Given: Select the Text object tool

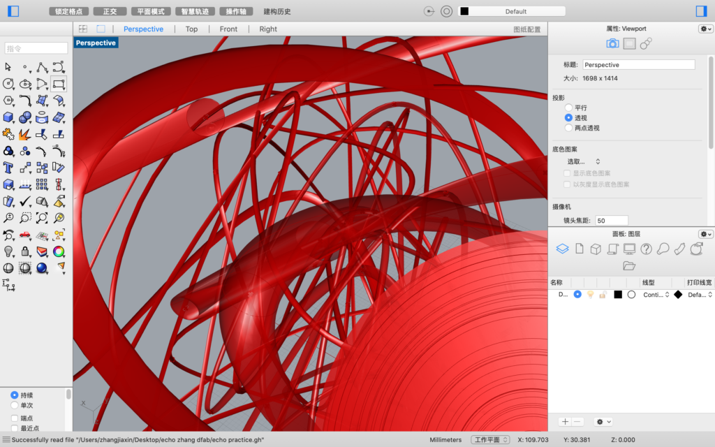Looking at the screenshot, I should [8, 168].
